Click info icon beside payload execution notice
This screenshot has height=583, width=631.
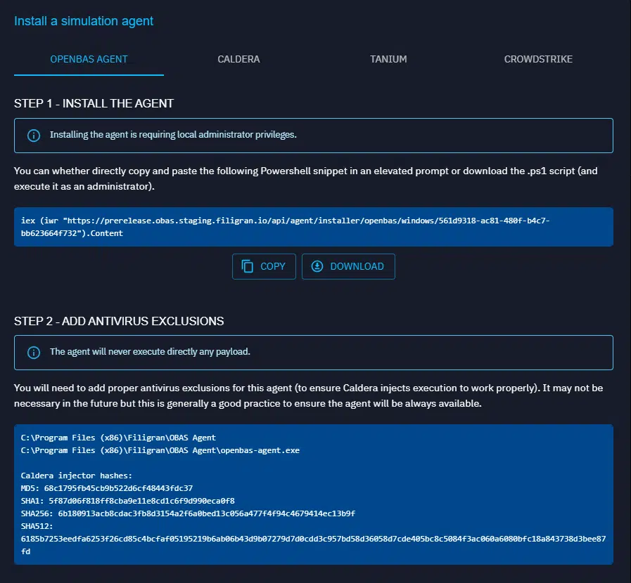pos(33,353)
